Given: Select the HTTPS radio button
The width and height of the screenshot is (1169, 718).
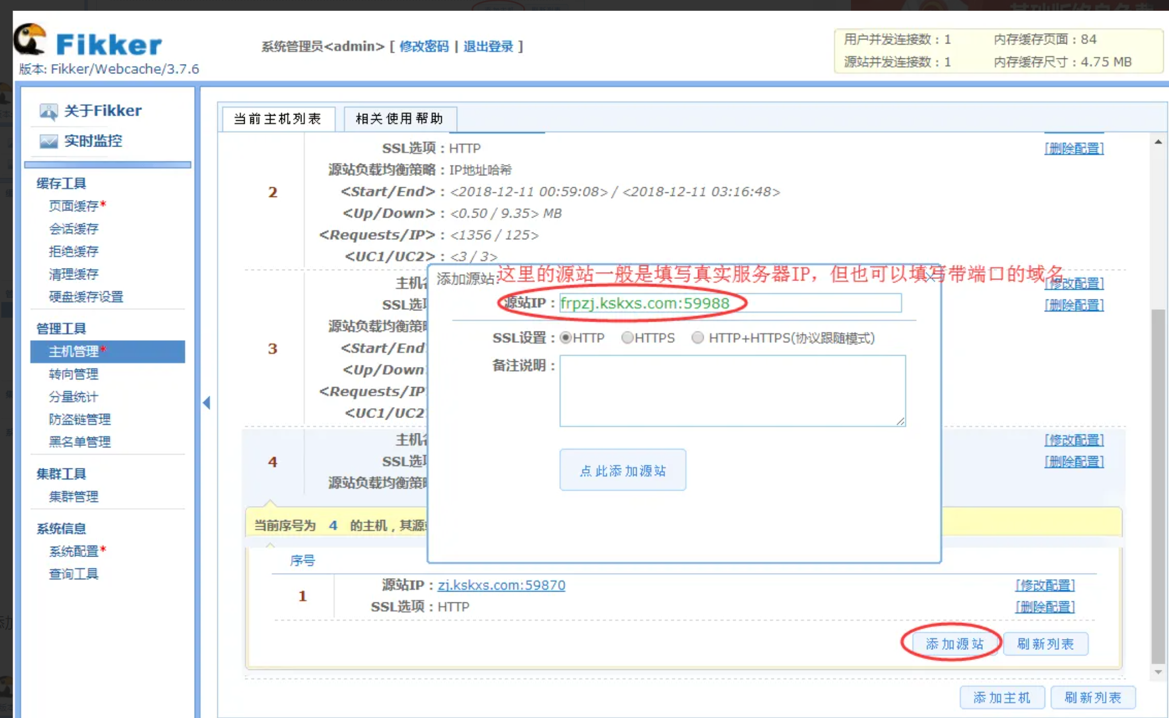Looking at the screenshot, I should coord(627,338).
